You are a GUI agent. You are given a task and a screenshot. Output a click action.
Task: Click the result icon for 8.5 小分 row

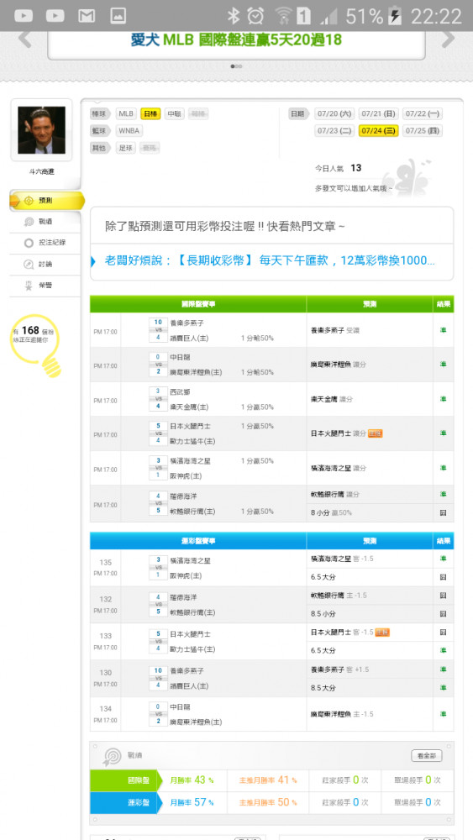tap(443, 613)
